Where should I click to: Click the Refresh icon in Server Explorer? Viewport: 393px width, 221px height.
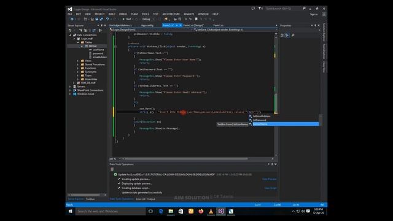[70, 30]
